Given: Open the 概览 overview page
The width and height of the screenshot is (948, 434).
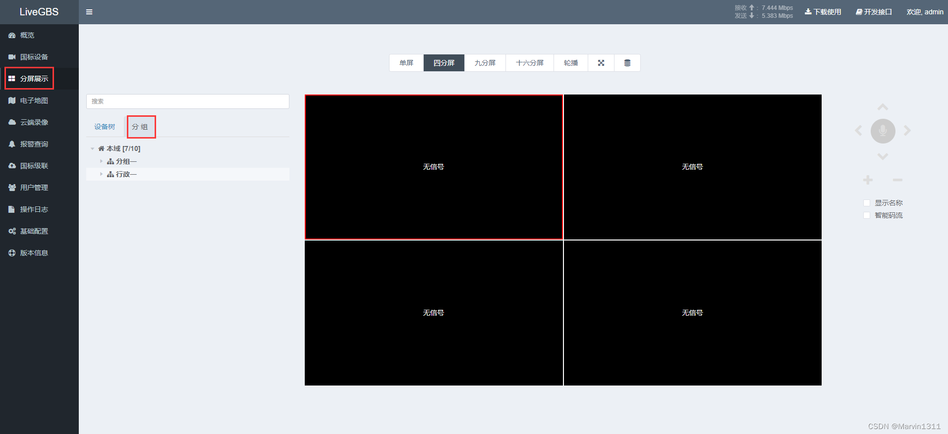Looking at the screenshot, I should click(x=39, y=35).
